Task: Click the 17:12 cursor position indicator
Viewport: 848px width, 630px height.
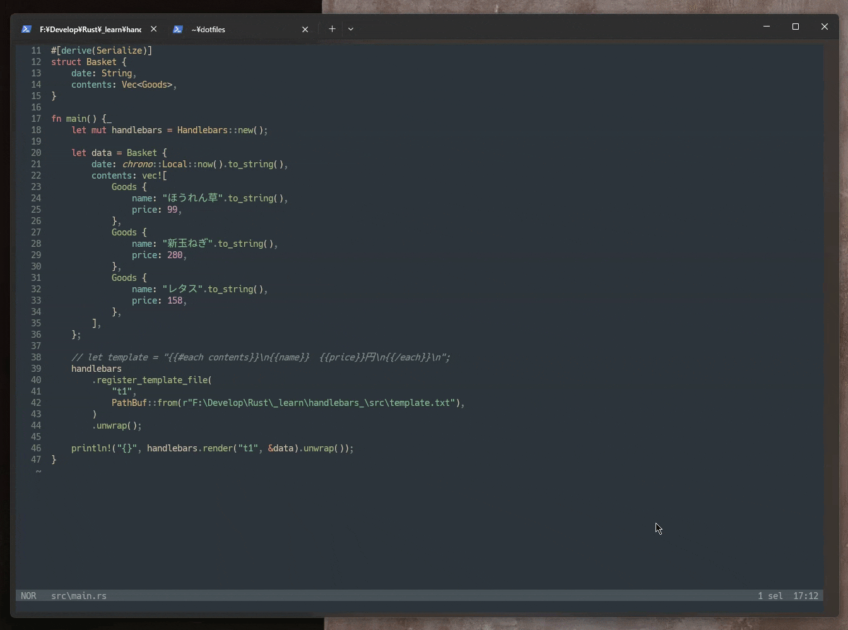Action: (x=806, y=596)
